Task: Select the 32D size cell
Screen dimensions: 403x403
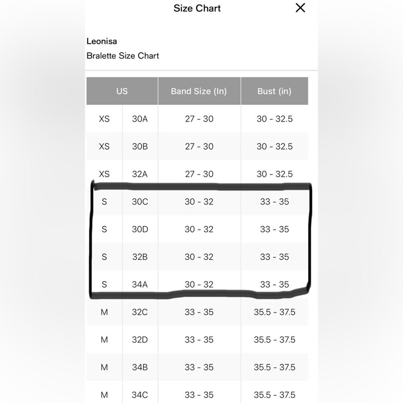Action: [x=140, y=340]
